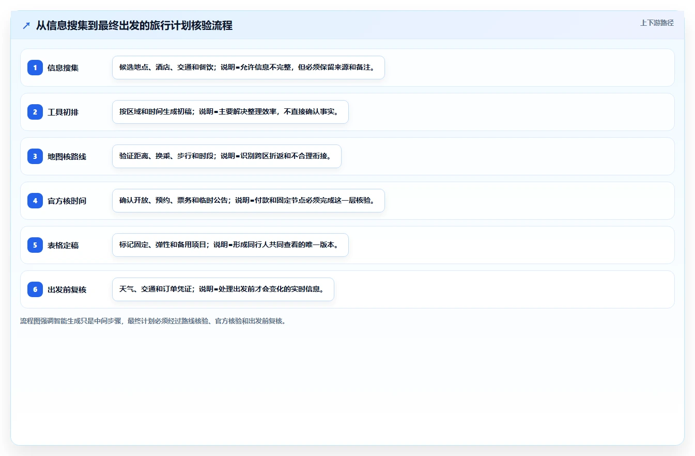Open the description box starting 候选地点、酒店
This screenshot has width=695, height=456.
249,68
